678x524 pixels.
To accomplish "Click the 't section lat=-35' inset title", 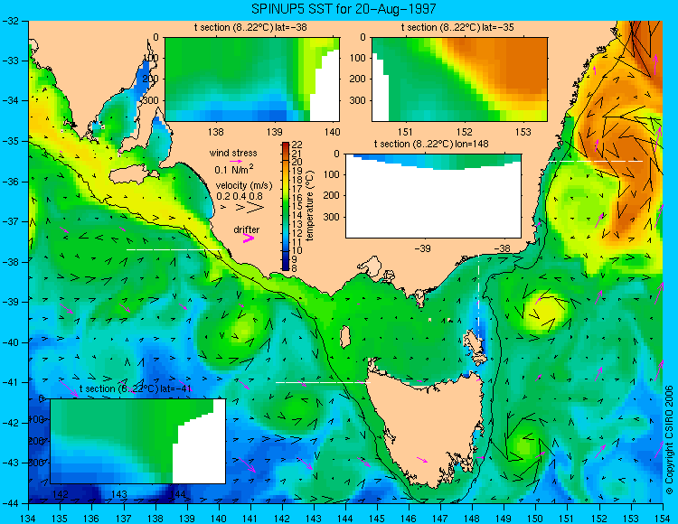I will [x=457, y=27].
